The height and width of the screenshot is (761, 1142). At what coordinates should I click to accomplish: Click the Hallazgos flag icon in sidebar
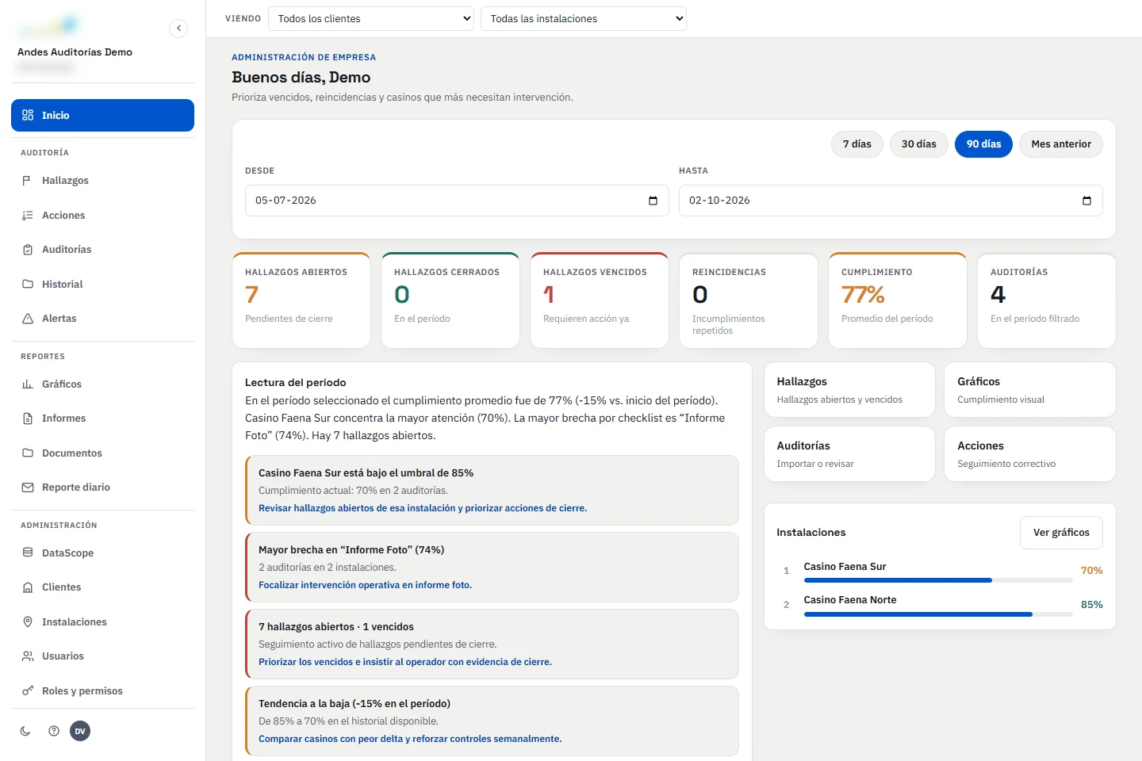click(x=28, y=181)
